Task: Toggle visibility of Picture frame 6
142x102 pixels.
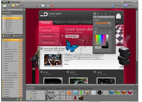Action: (19, 82)
